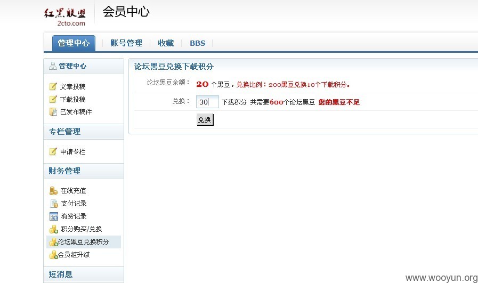This screenshot has width=478, height=283.
Task: Click the 财务管理 section header
Action: (x=84, y=171)
